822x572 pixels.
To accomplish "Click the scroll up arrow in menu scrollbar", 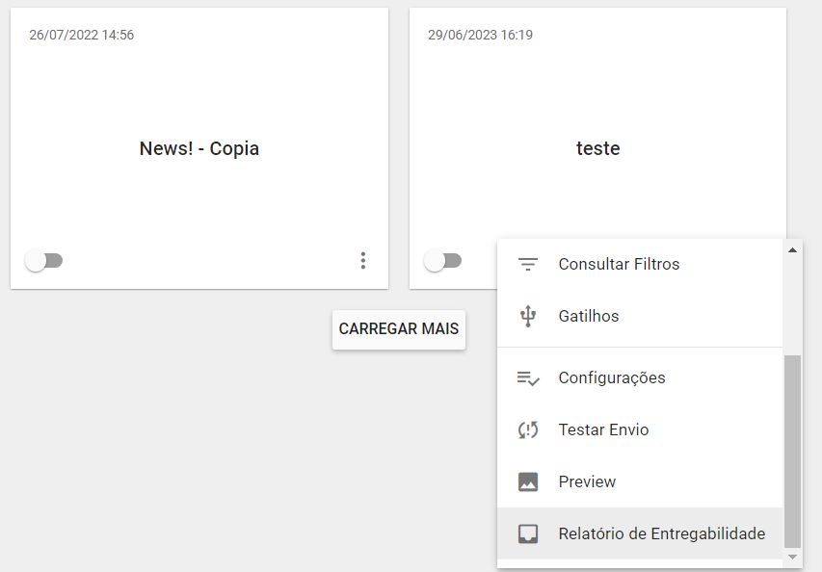I will (x=793, y=250).
